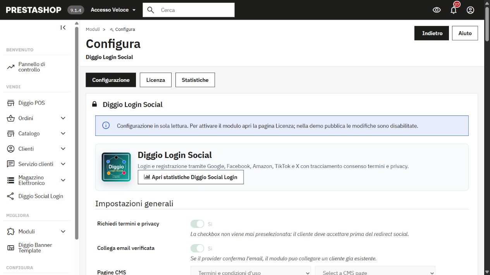Screen dimensions: 490x275
Task: Open the Select a CMS page dropdown
Action: pos(375,271)
